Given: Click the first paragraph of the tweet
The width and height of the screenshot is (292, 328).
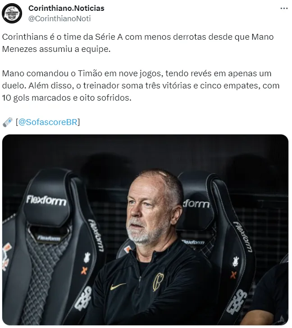Looking at the screenshot, I should coord(138,43).
